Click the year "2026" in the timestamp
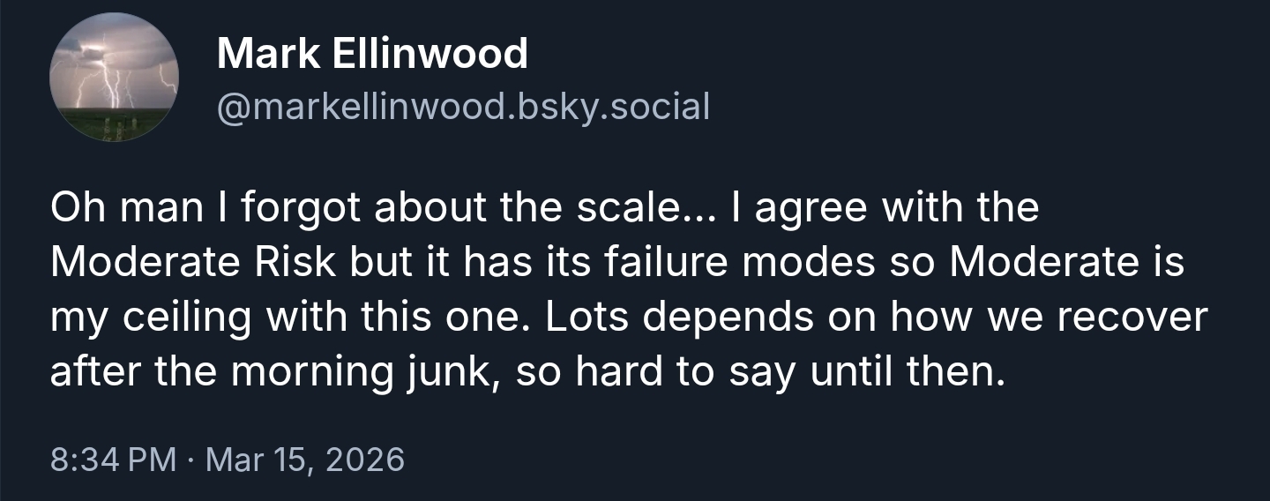The height and width of the screenshot is (501, 1270). click(363, 460)
